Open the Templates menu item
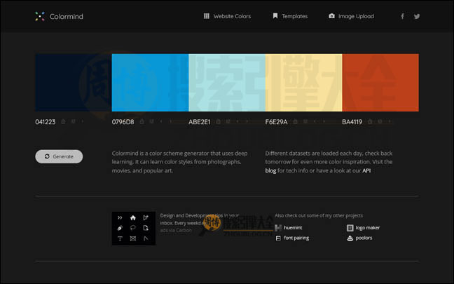This screenshot has width=454, height=284. pyautogui.click(x=295, y=16)
